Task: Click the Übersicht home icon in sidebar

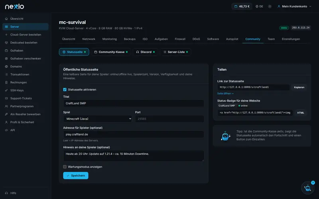Action: 6,19
